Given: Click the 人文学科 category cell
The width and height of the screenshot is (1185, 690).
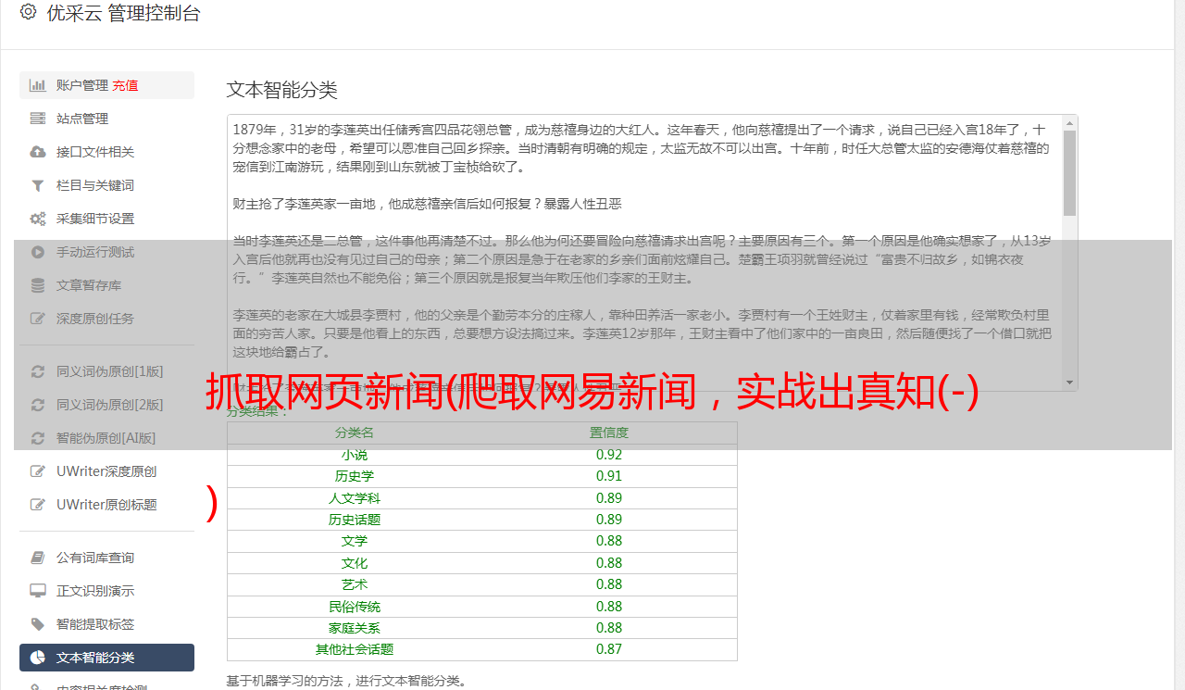Looking at the screenshot, I should click(355, 498).
